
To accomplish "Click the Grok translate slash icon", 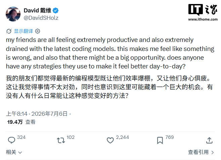I will point(9,31).
